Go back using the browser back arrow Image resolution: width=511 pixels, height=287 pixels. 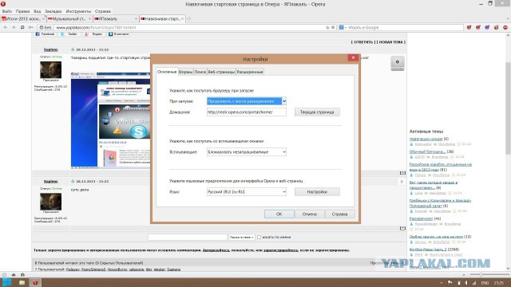point(6,28)
